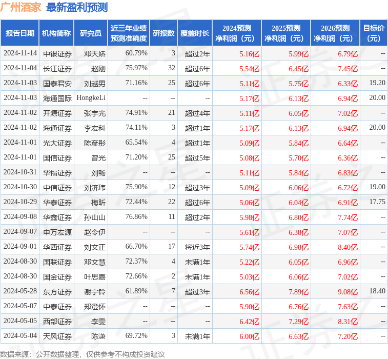Click institution 海通证券

pyautogui.click(x=57, y=128)
